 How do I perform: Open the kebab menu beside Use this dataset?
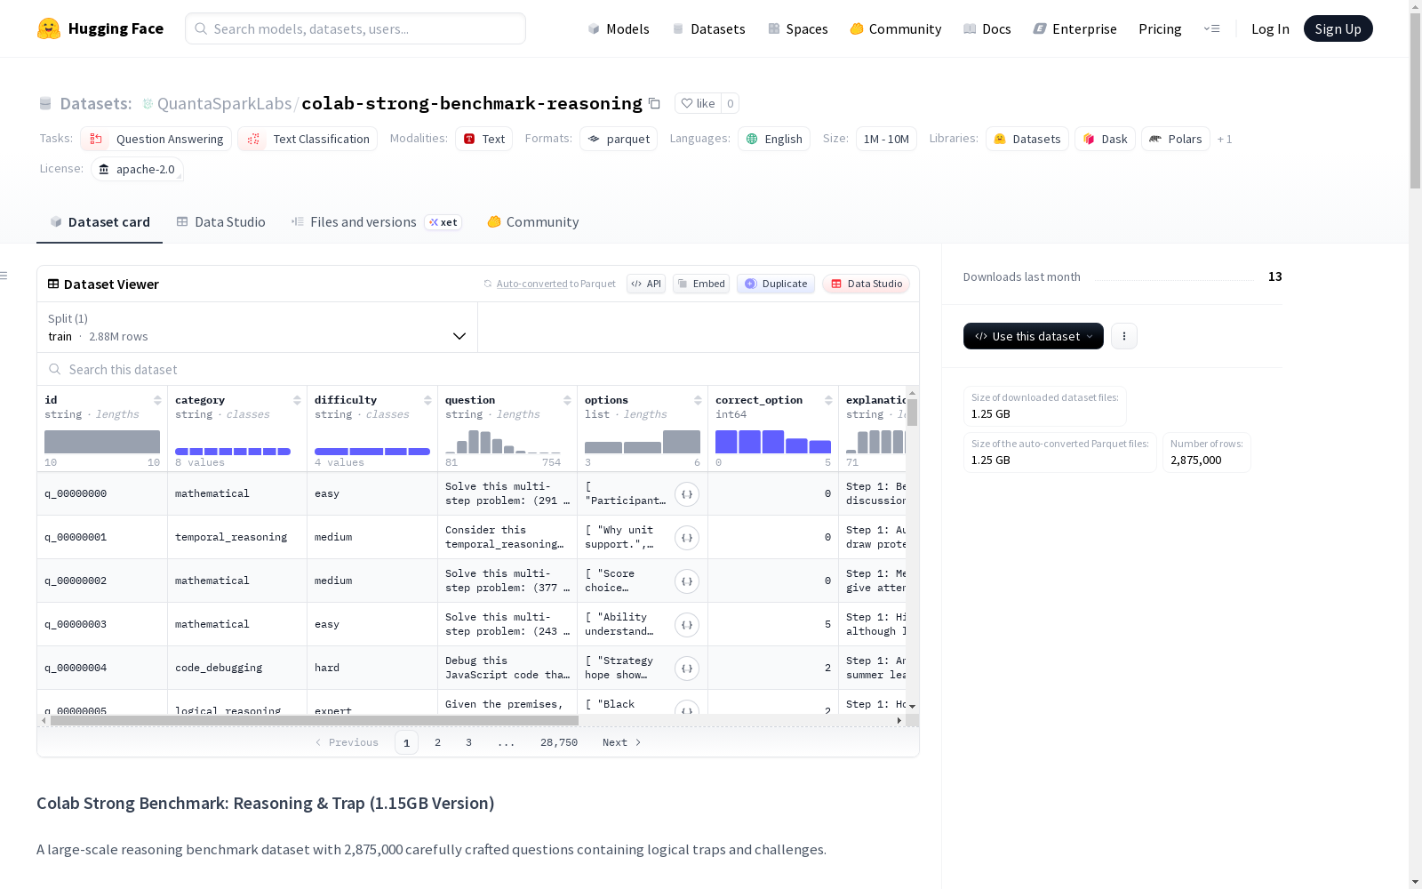(1124, 336)
